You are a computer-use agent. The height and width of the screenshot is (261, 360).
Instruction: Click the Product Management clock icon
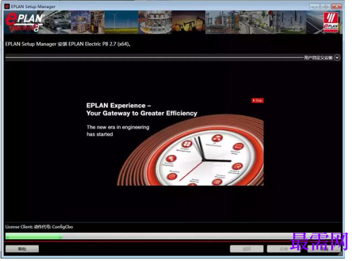click(187, 144)
